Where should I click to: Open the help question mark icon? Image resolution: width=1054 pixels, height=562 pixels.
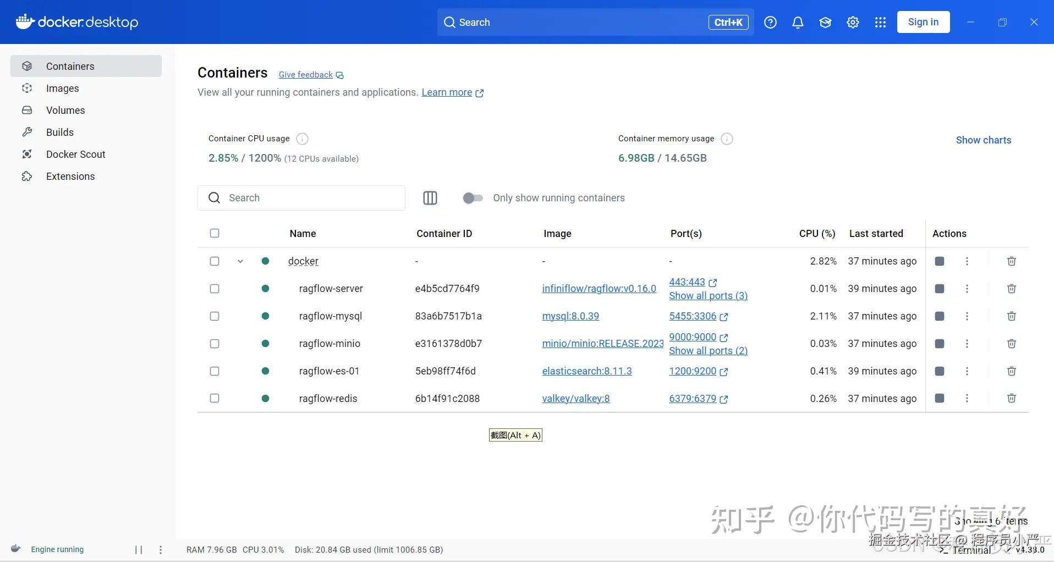pos(770,22)
